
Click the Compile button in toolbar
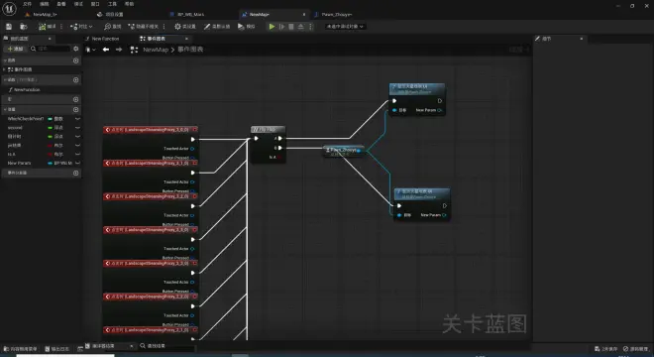coord(48,27)
